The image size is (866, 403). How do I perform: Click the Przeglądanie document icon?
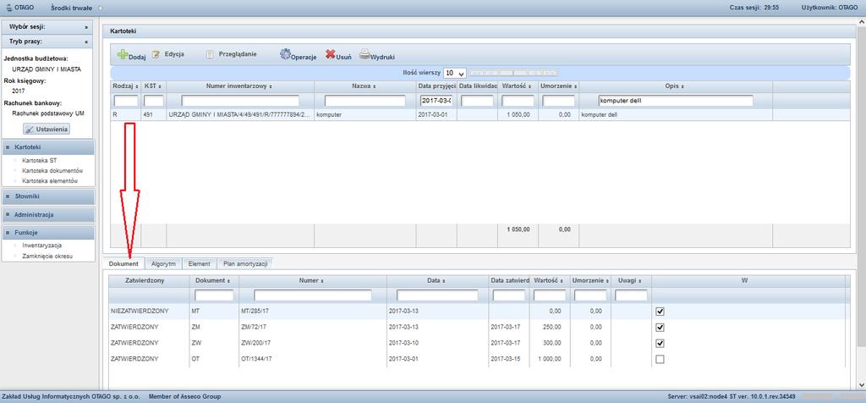[210, 55]
